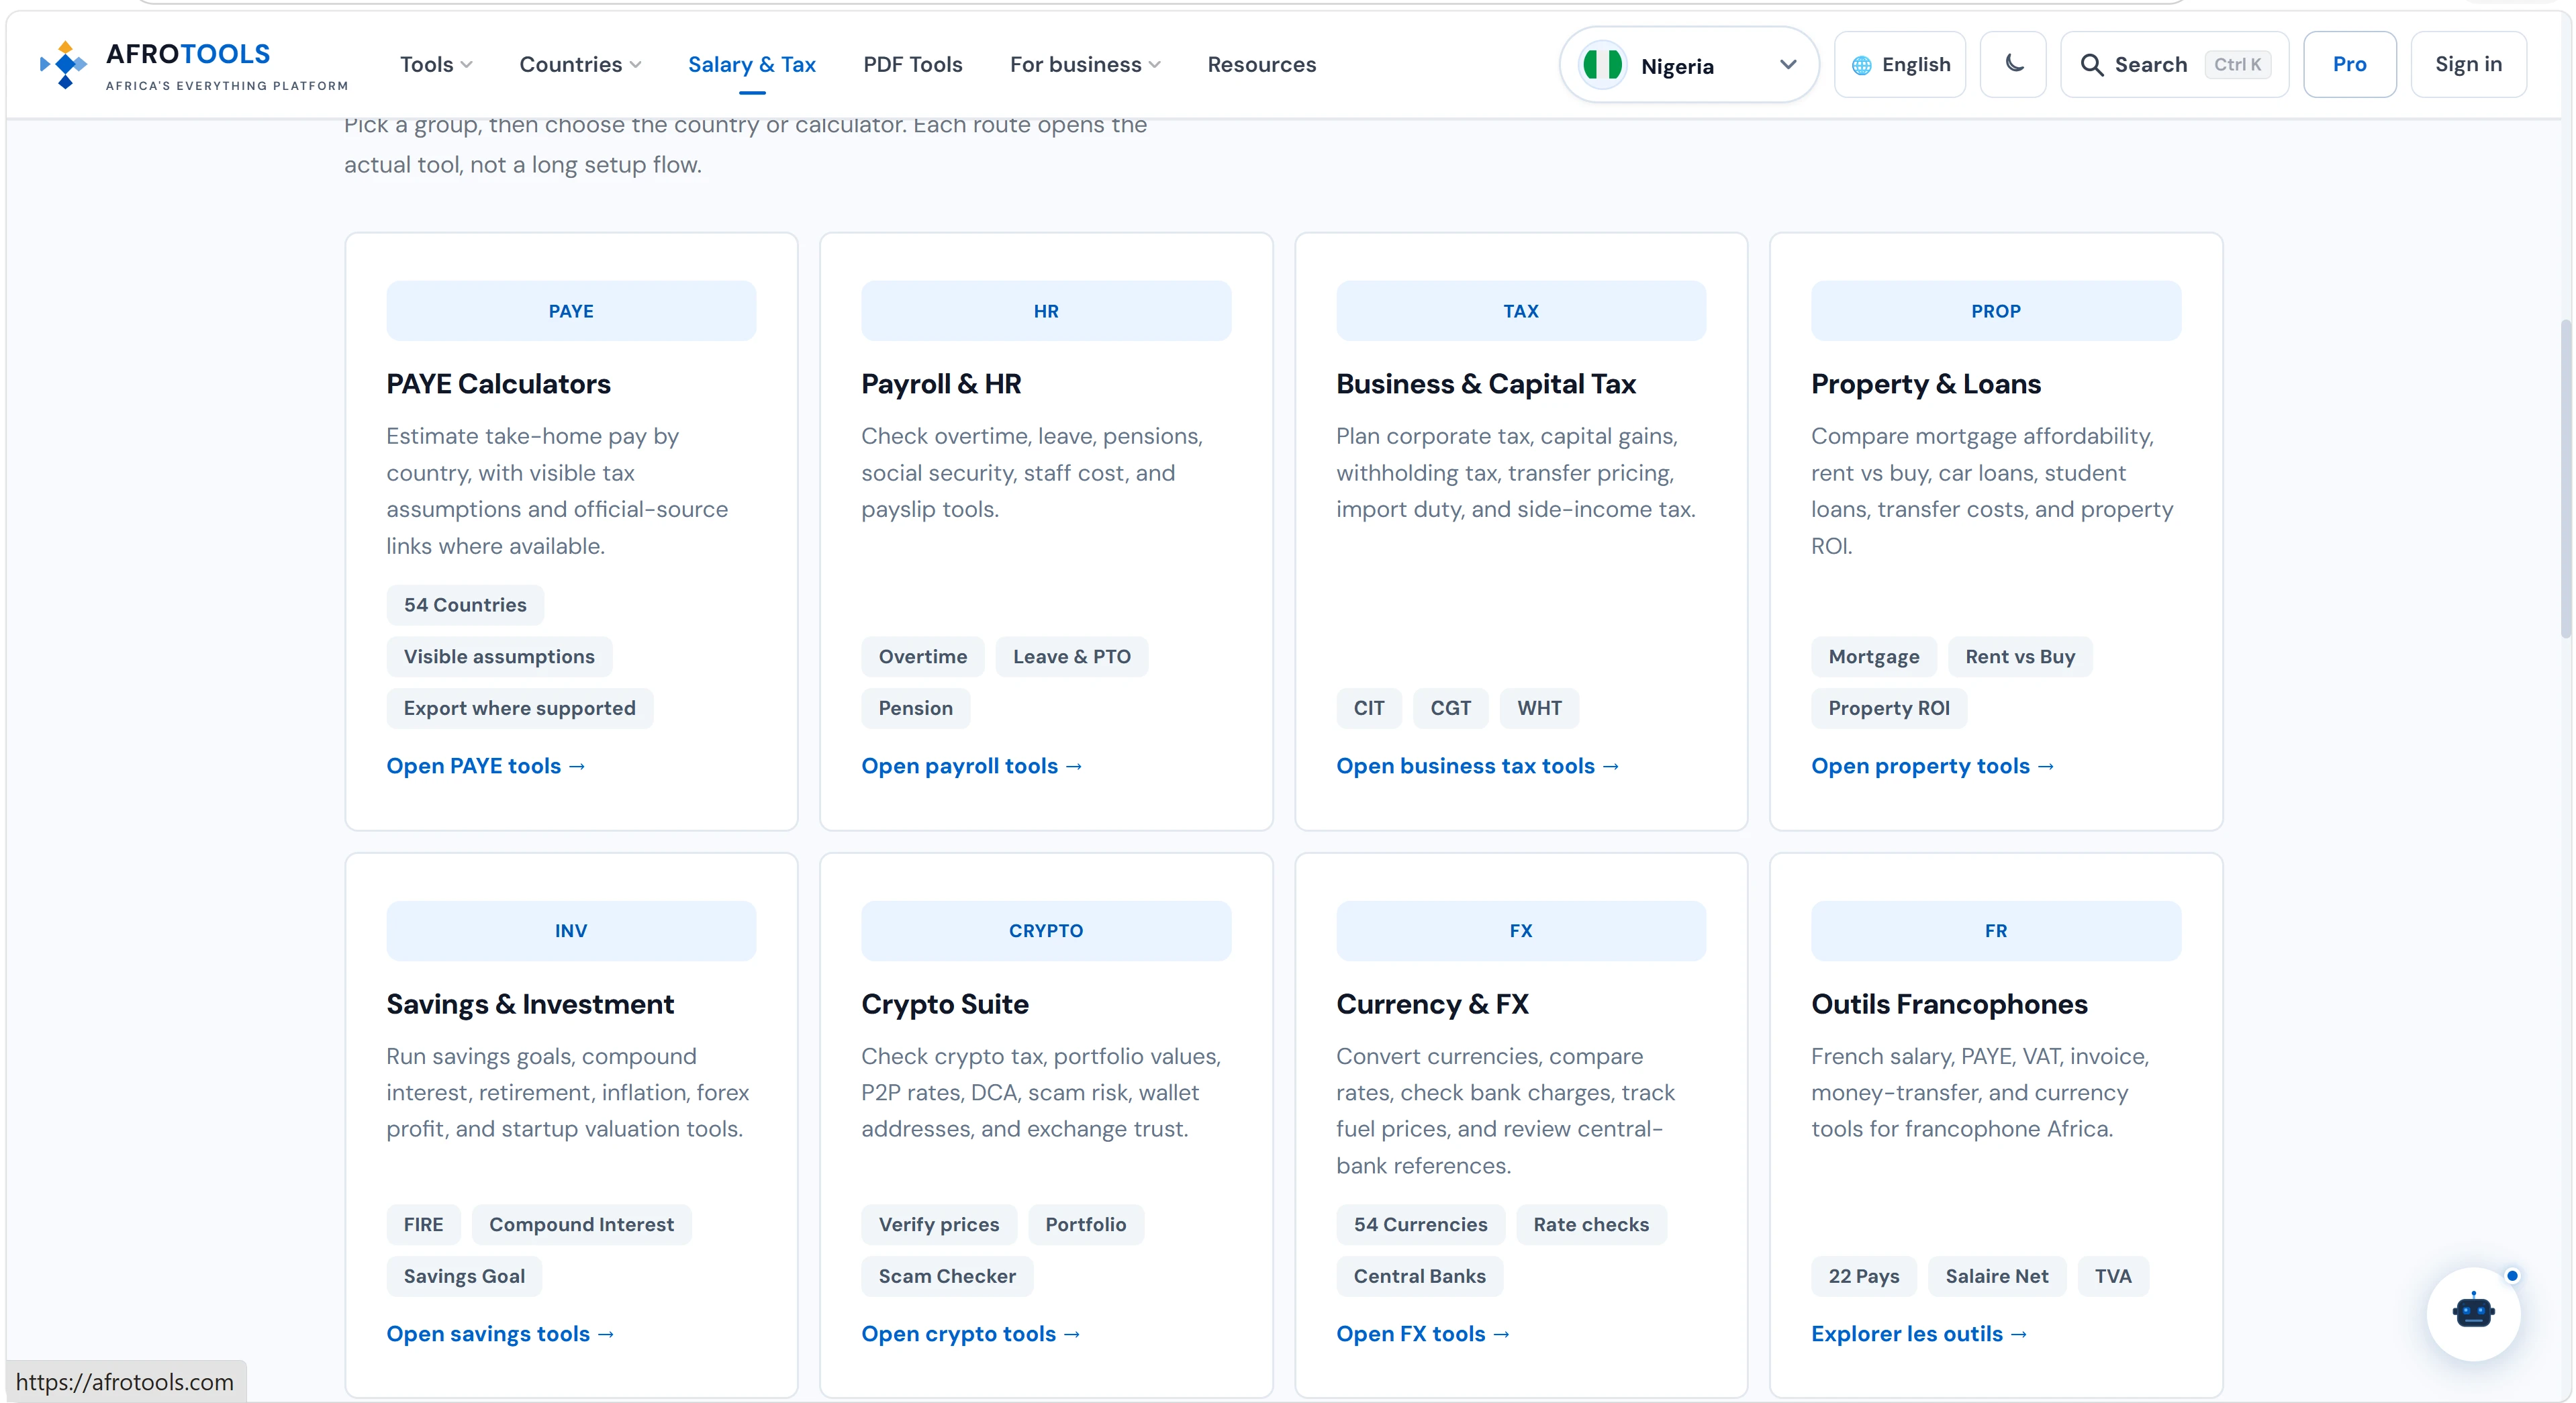This screenshot has width=2576, height=1403.
Task: Select the Salaire Net tag
Action: point(1997,1277)
